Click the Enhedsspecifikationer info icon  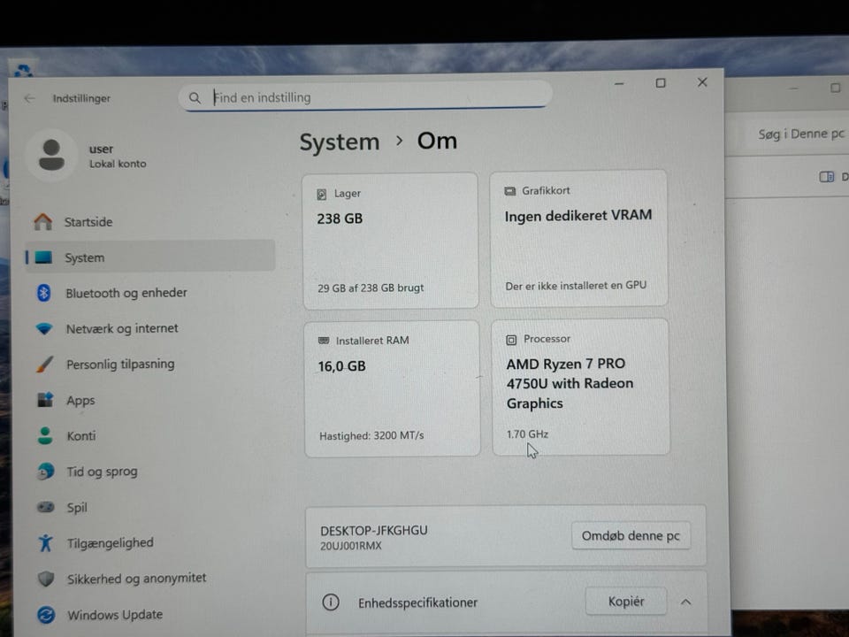point(331,602)
